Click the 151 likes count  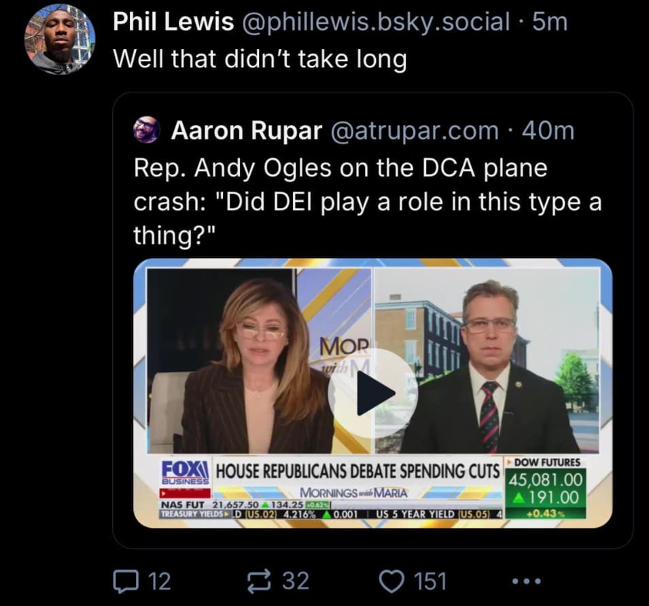pos(431,581)
